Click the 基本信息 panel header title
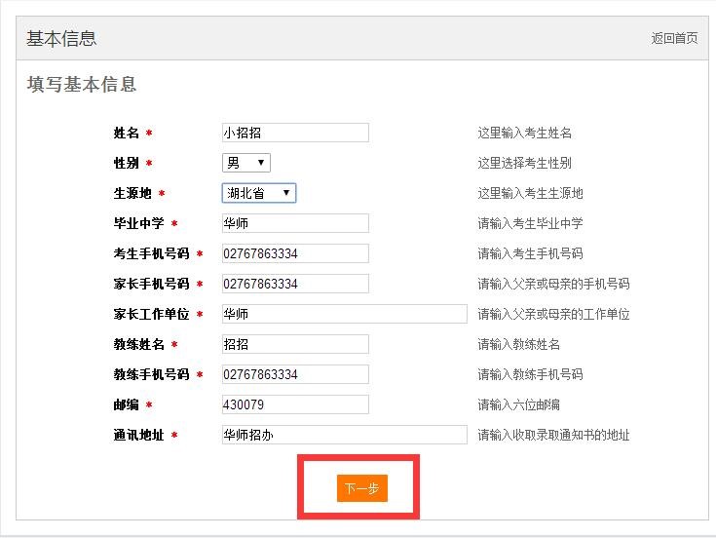The height and width of the screenshot is (538, 716). pyautogui.click(x=61, y=39)
